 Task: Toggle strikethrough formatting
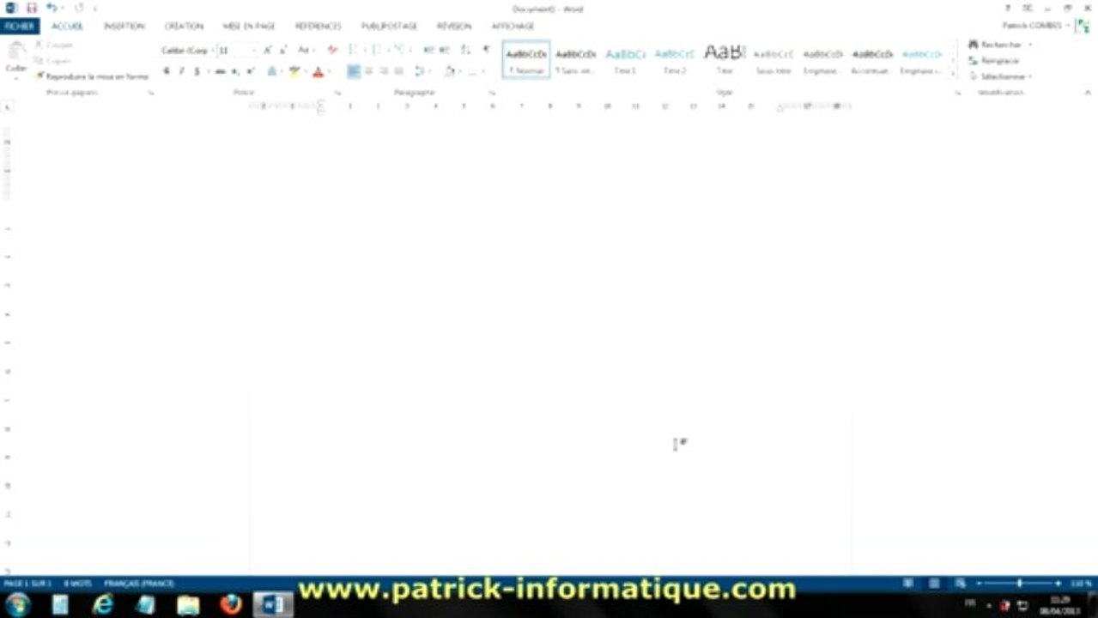pyautogui.click(x=221, y=71)
